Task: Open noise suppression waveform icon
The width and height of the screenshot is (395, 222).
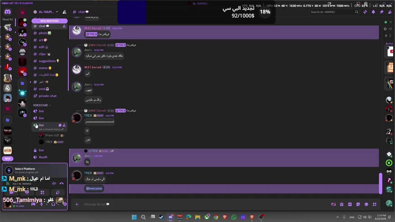Action: [54, 183]
